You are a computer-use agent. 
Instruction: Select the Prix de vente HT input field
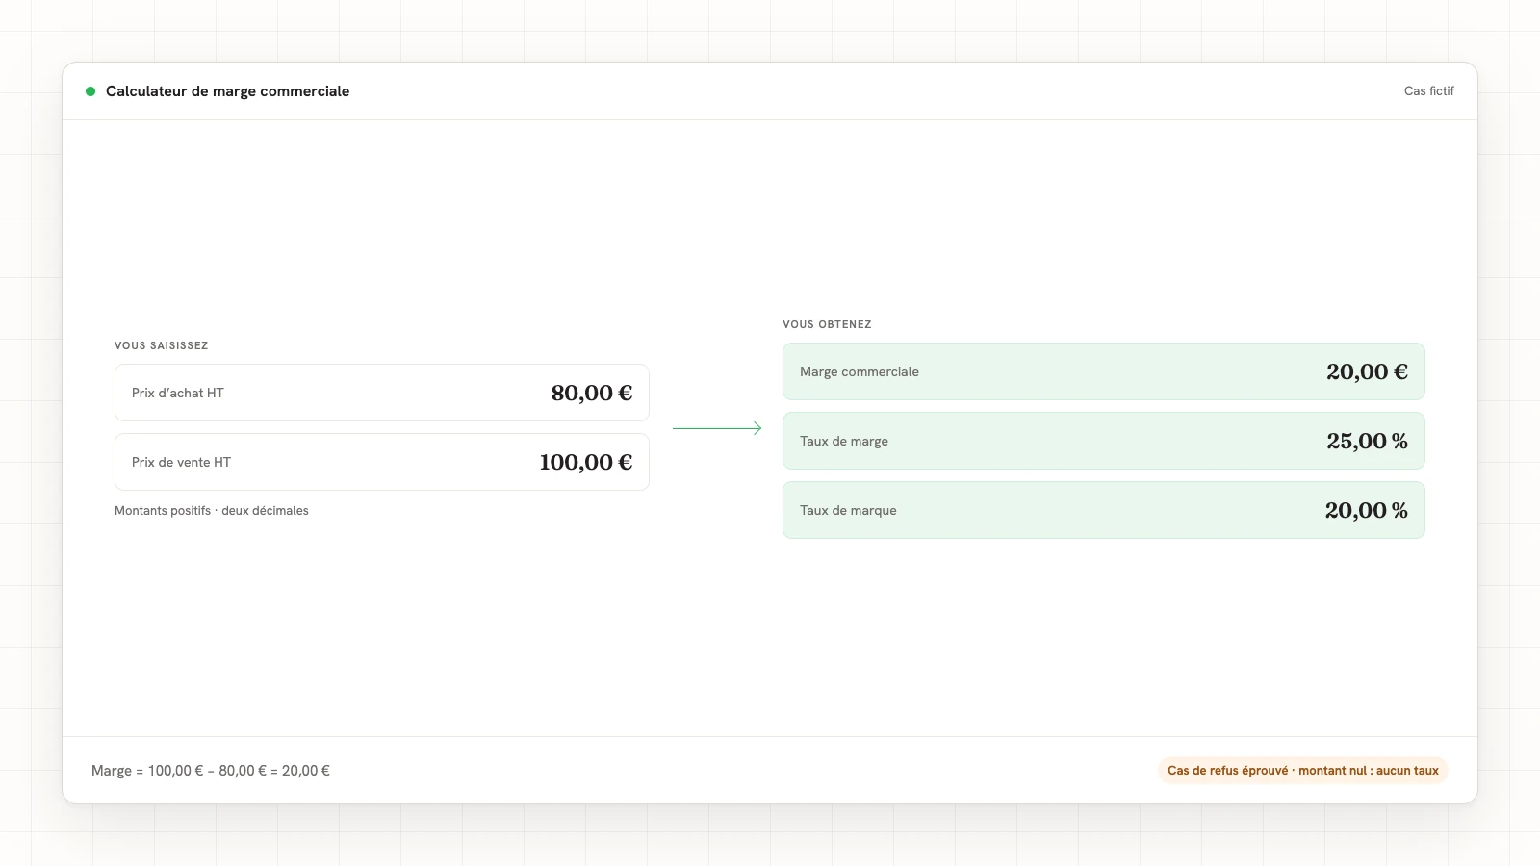382,462
